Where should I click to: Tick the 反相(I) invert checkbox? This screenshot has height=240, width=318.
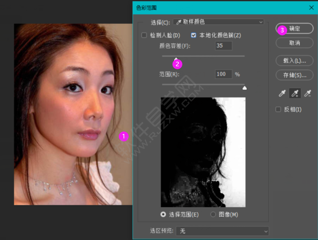(x=278, y=110)
